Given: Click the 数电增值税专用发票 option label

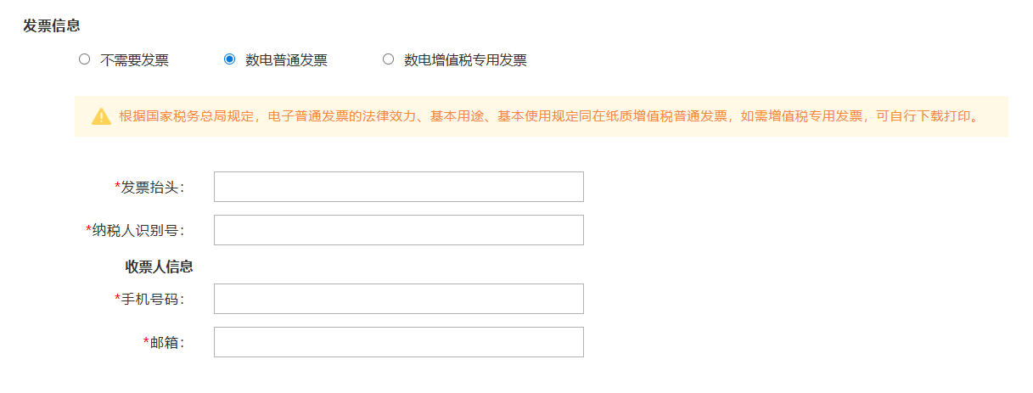Looking at the screenshot, I should click(x=466, y=60).
